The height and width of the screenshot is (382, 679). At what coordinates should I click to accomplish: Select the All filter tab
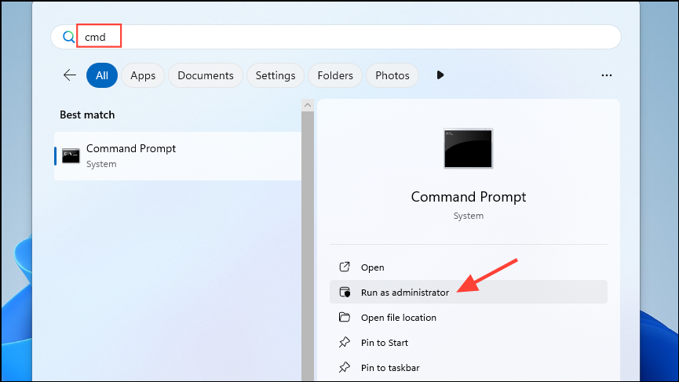(102, 75)
